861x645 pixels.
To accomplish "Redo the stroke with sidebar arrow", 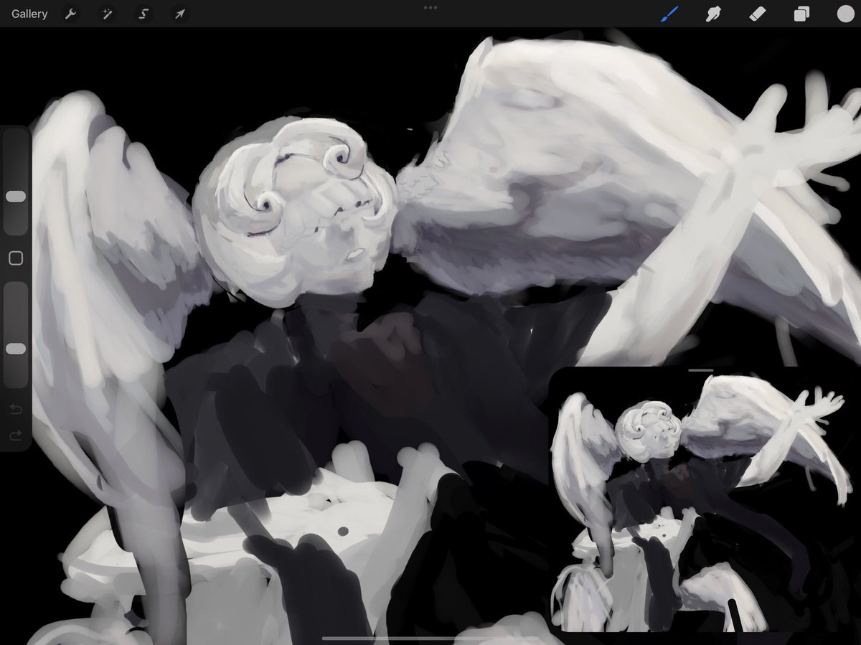I will pos(16,436).
